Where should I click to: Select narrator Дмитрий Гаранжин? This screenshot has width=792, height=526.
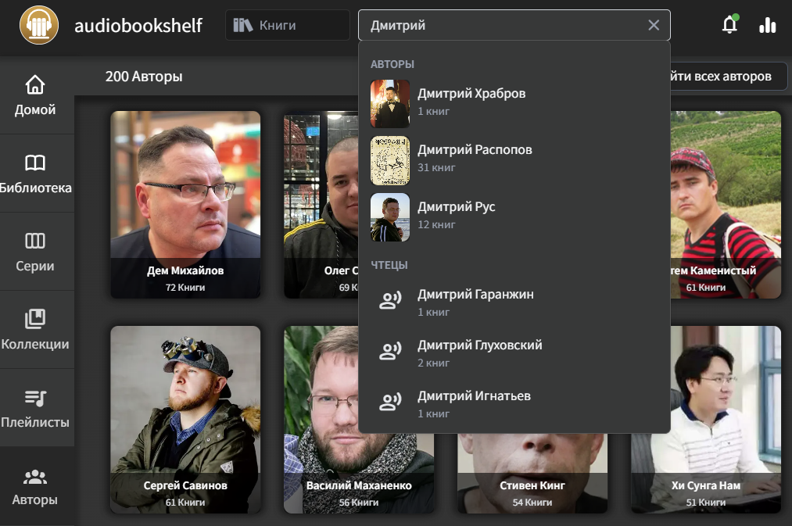(475, 302)
